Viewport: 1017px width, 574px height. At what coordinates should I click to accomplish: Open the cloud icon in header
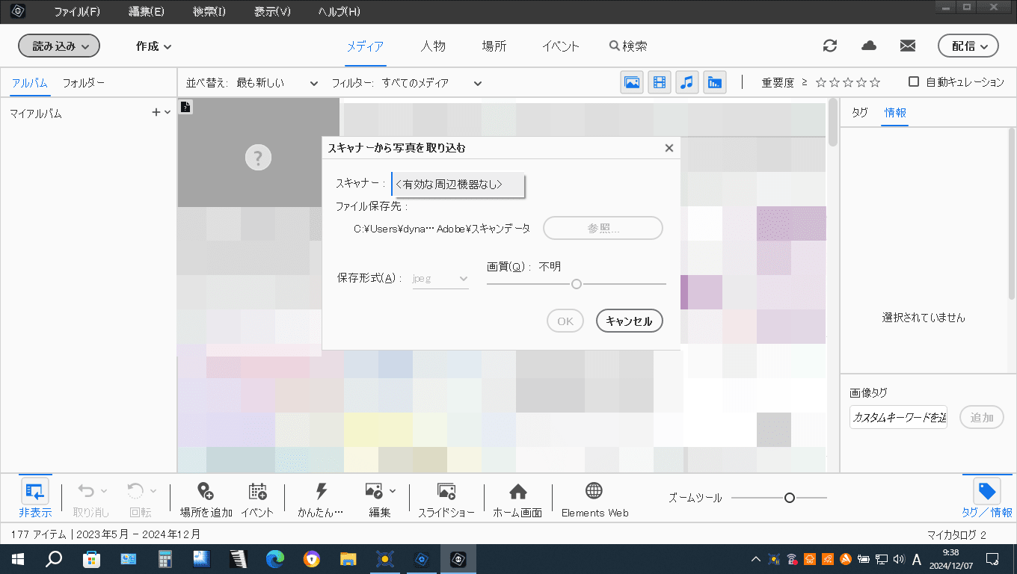[x=869, y=46]
